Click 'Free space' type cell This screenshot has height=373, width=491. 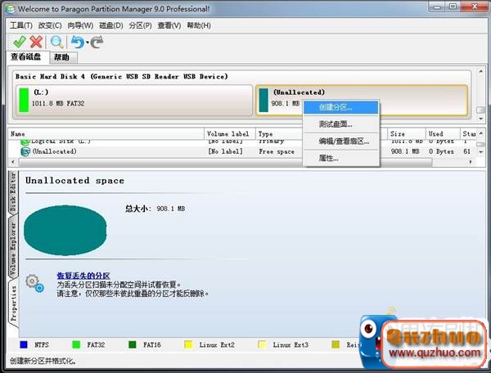pyautogui.click(x=277, y=151)
